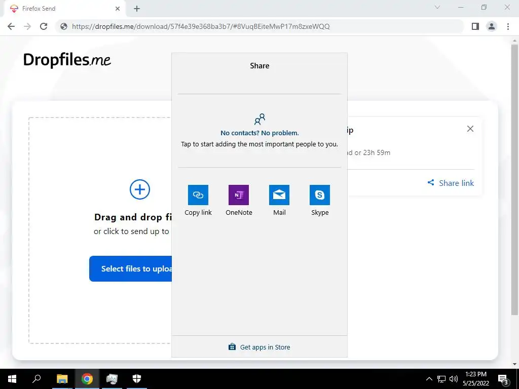519x389 pixels.
Task: Open Chrome three-dot menu
Action: (x=508, y=26)
